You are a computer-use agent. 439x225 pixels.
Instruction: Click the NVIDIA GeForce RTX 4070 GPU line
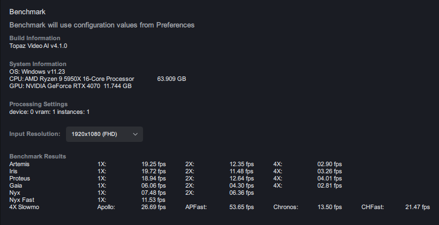(x=70, y=86)
